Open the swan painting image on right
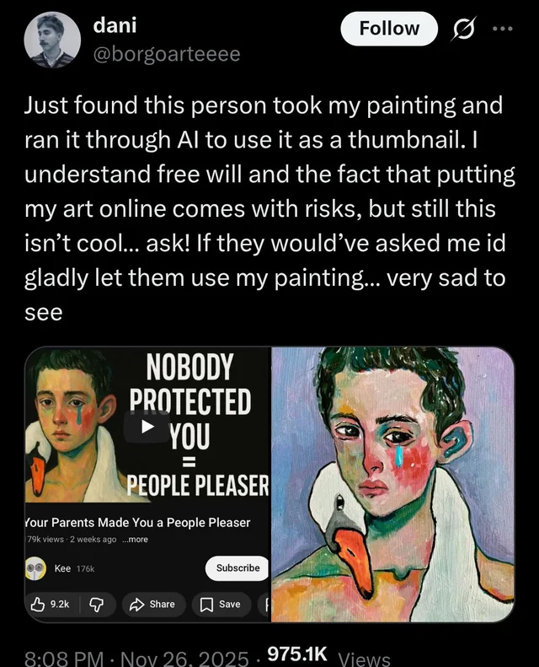 [x=392, y=484]
